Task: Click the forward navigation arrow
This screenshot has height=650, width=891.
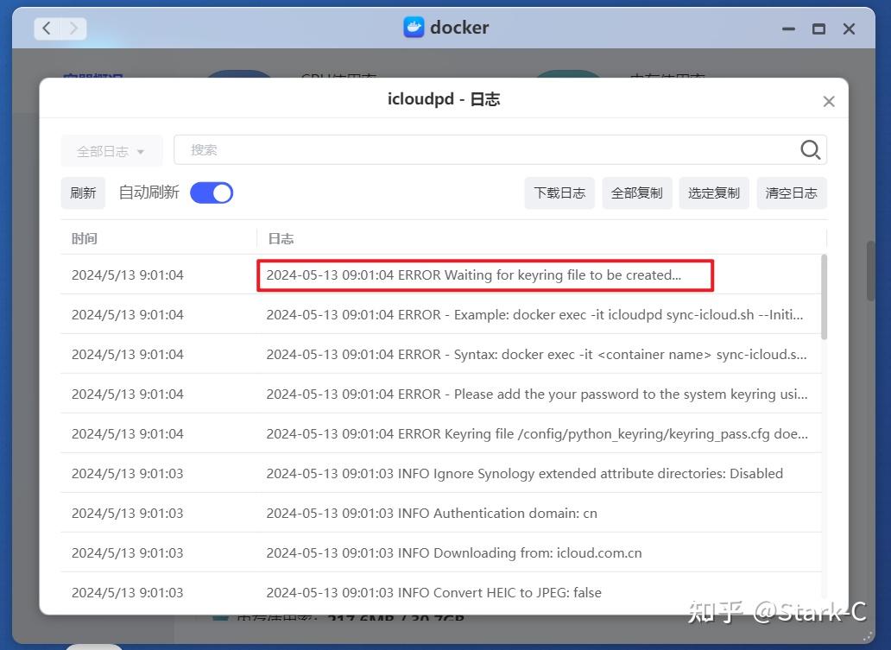Action: (73, 28)
